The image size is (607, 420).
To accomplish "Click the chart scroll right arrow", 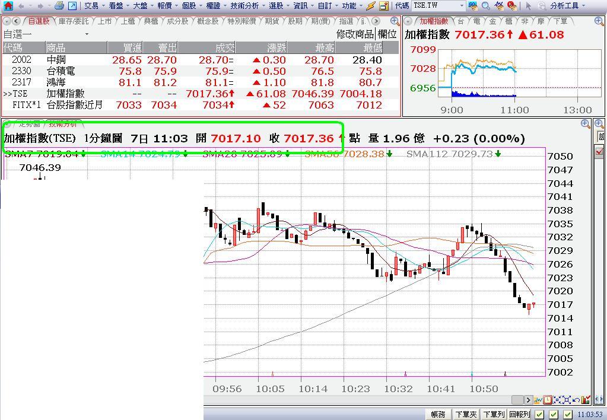I will click(x=529, y=400).
